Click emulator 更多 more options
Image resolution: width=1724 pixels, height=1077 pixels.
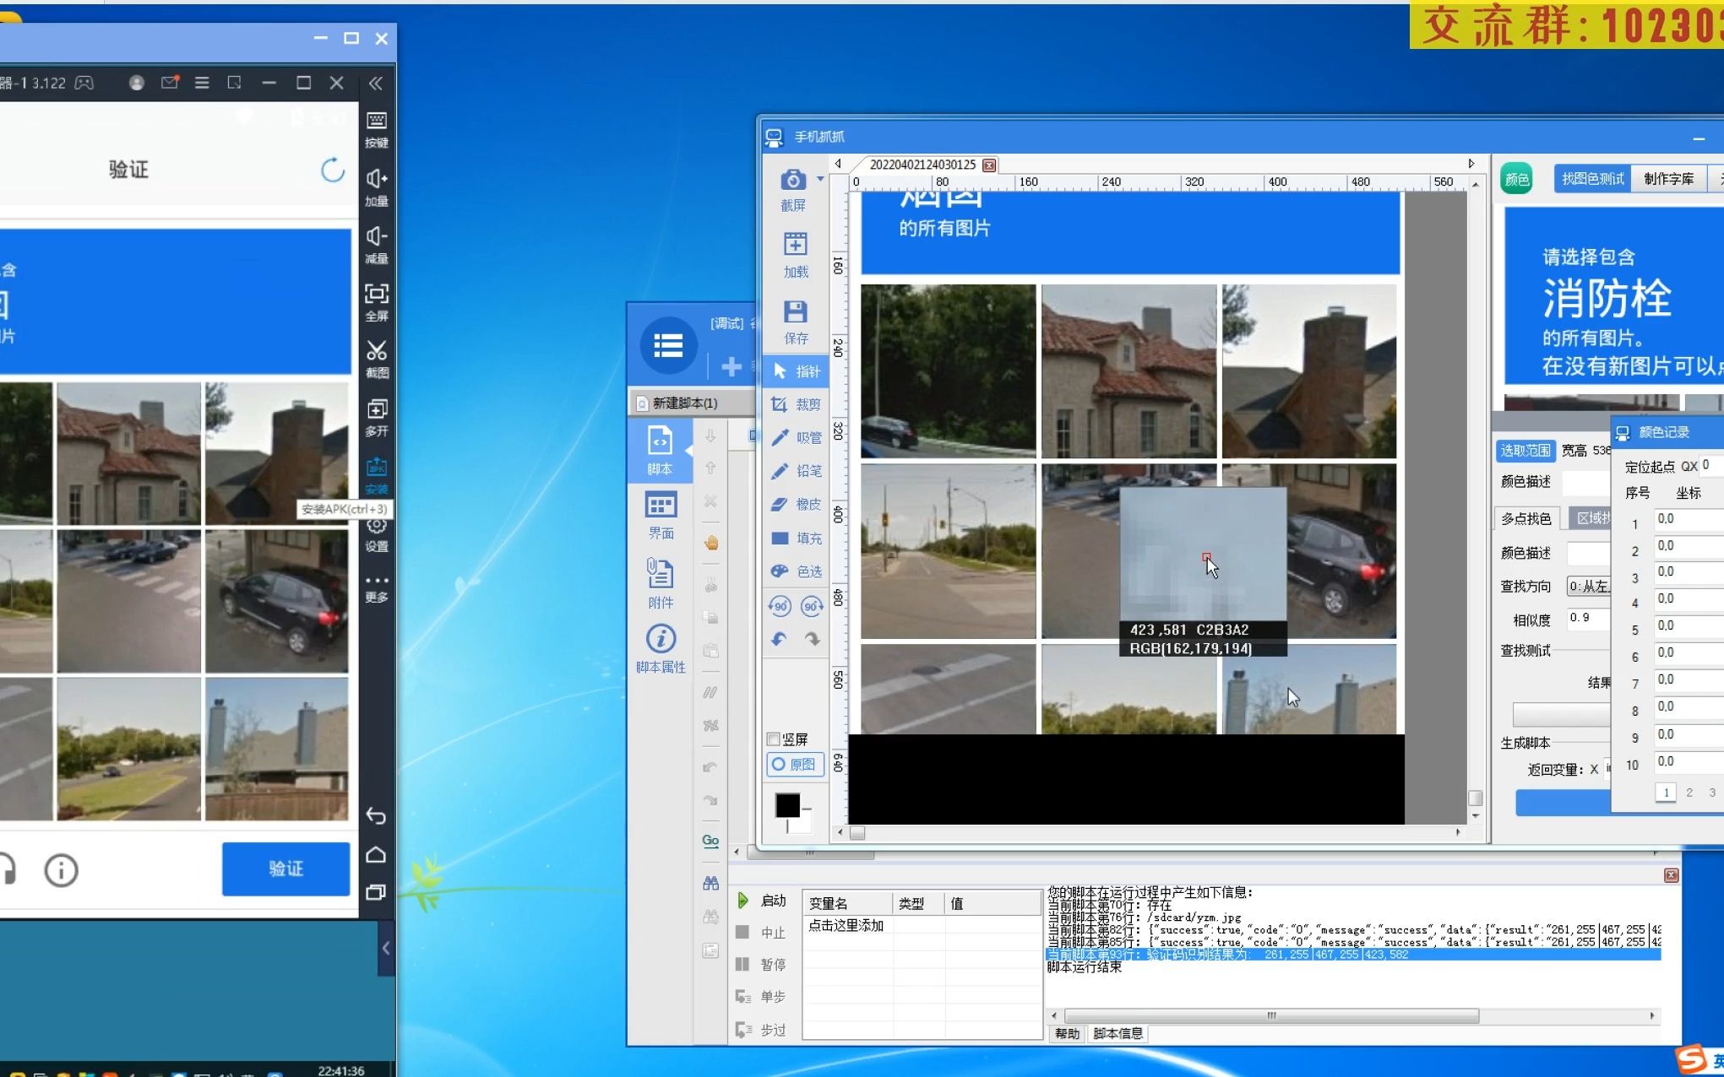coord(377,589)
